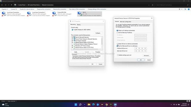Open Local Area Connection adapter icon
Viewport: 191px width, 107px height.
(x=4, y=14)
